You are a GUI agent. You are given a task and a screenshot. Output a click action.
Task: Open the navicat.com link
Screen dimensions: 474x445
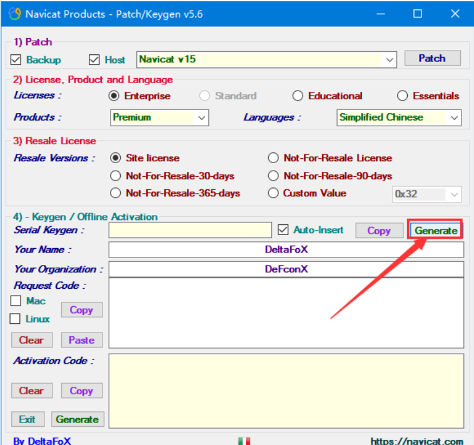tap(416, 441)
